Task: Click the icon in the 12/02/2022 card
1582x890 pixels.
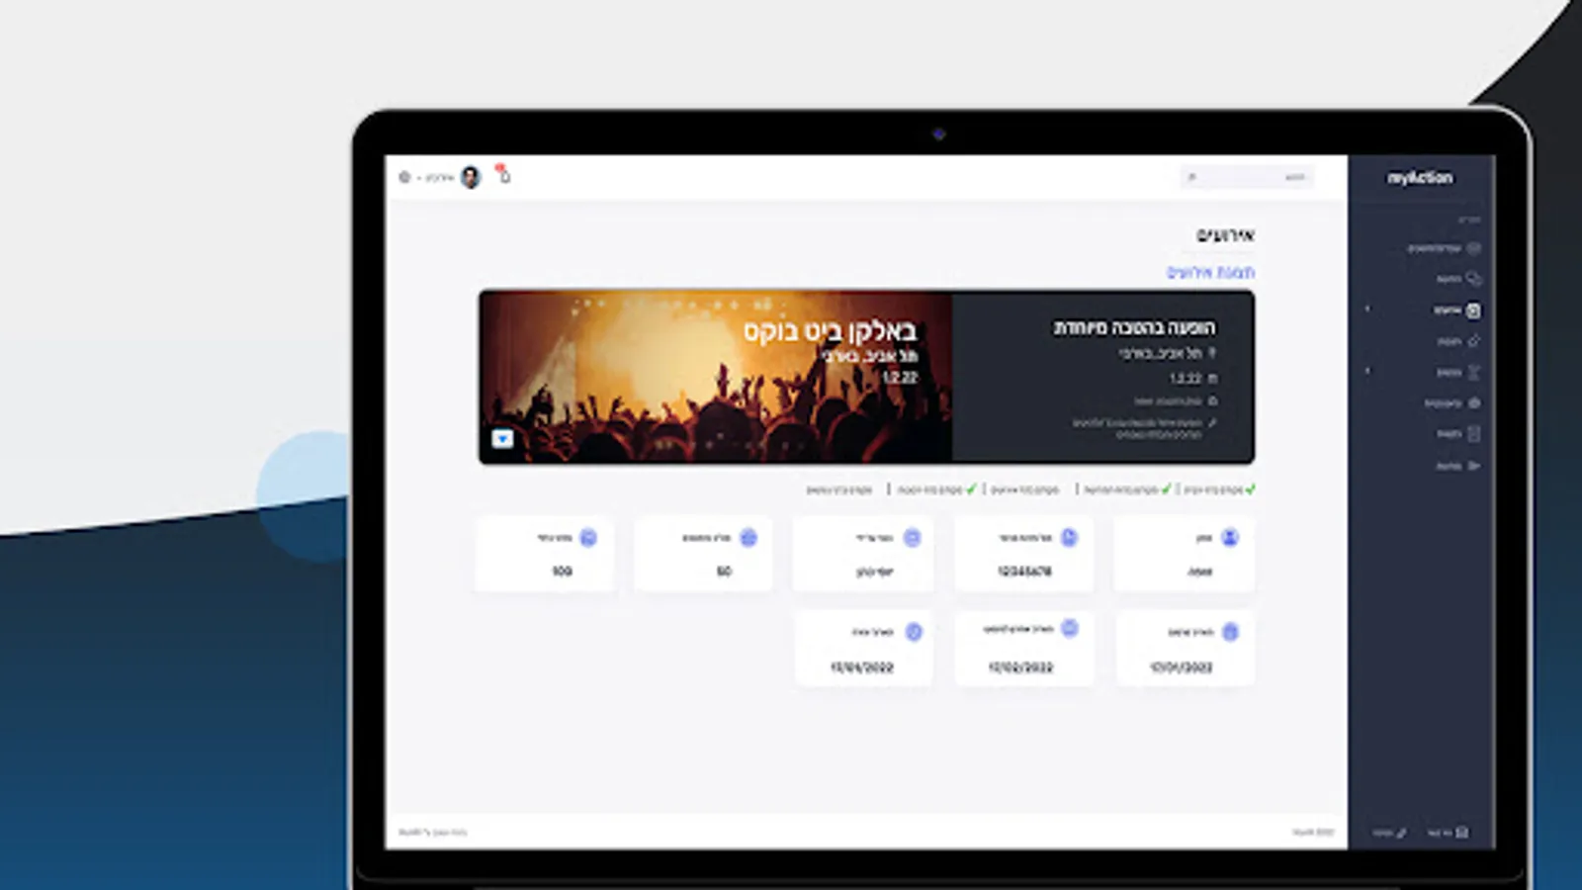Action: pos(1069,629)
